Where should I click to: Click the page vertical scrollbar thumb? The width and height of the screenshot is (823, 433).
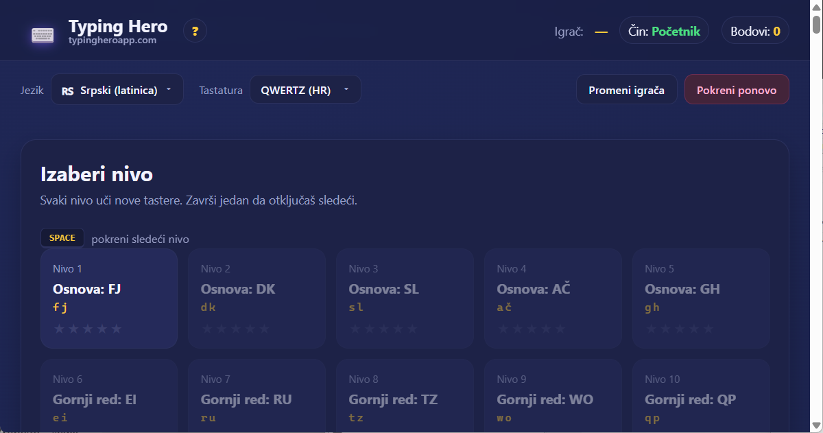817,25
